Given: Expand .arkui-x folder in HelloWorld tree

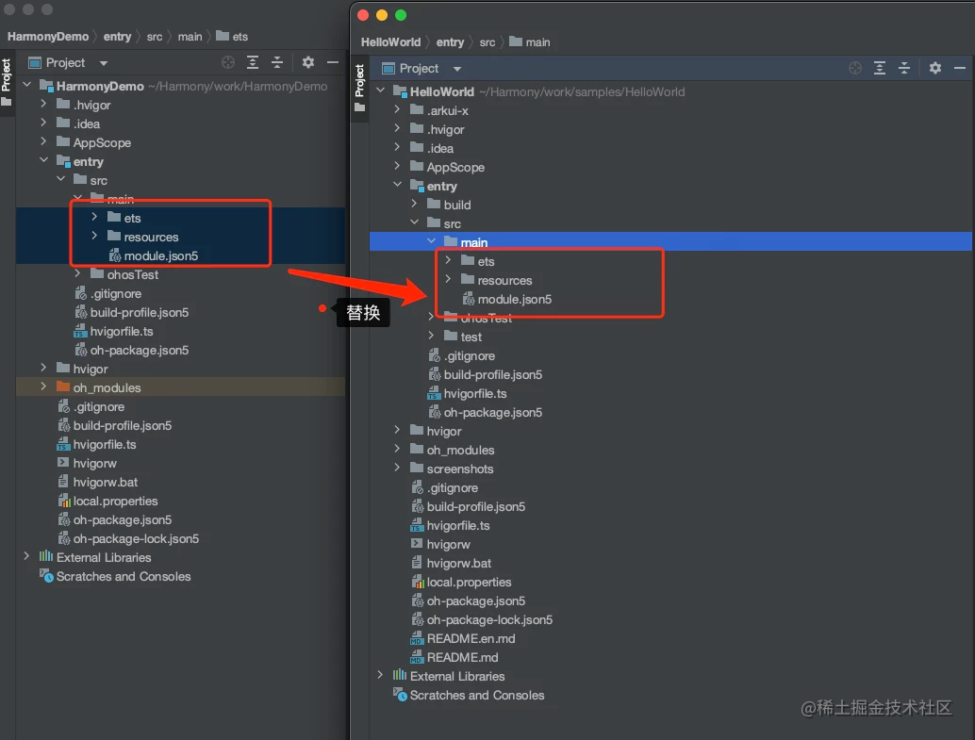Looking at the screenshot, I should tap(397, 110).
